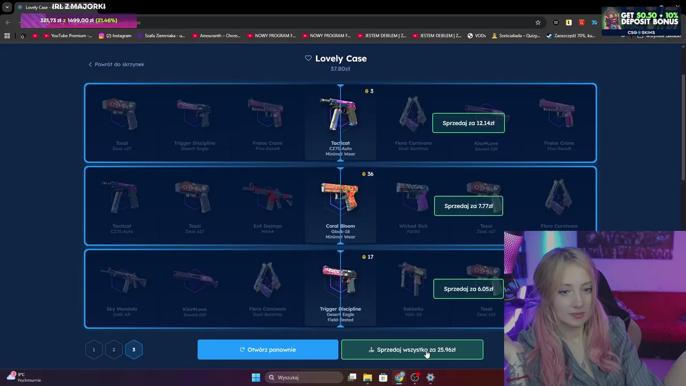Open Sześcialiada Quizy bookmark
Image resolution: width=686 pixels, height=386 pixels.
coord(516,36)
